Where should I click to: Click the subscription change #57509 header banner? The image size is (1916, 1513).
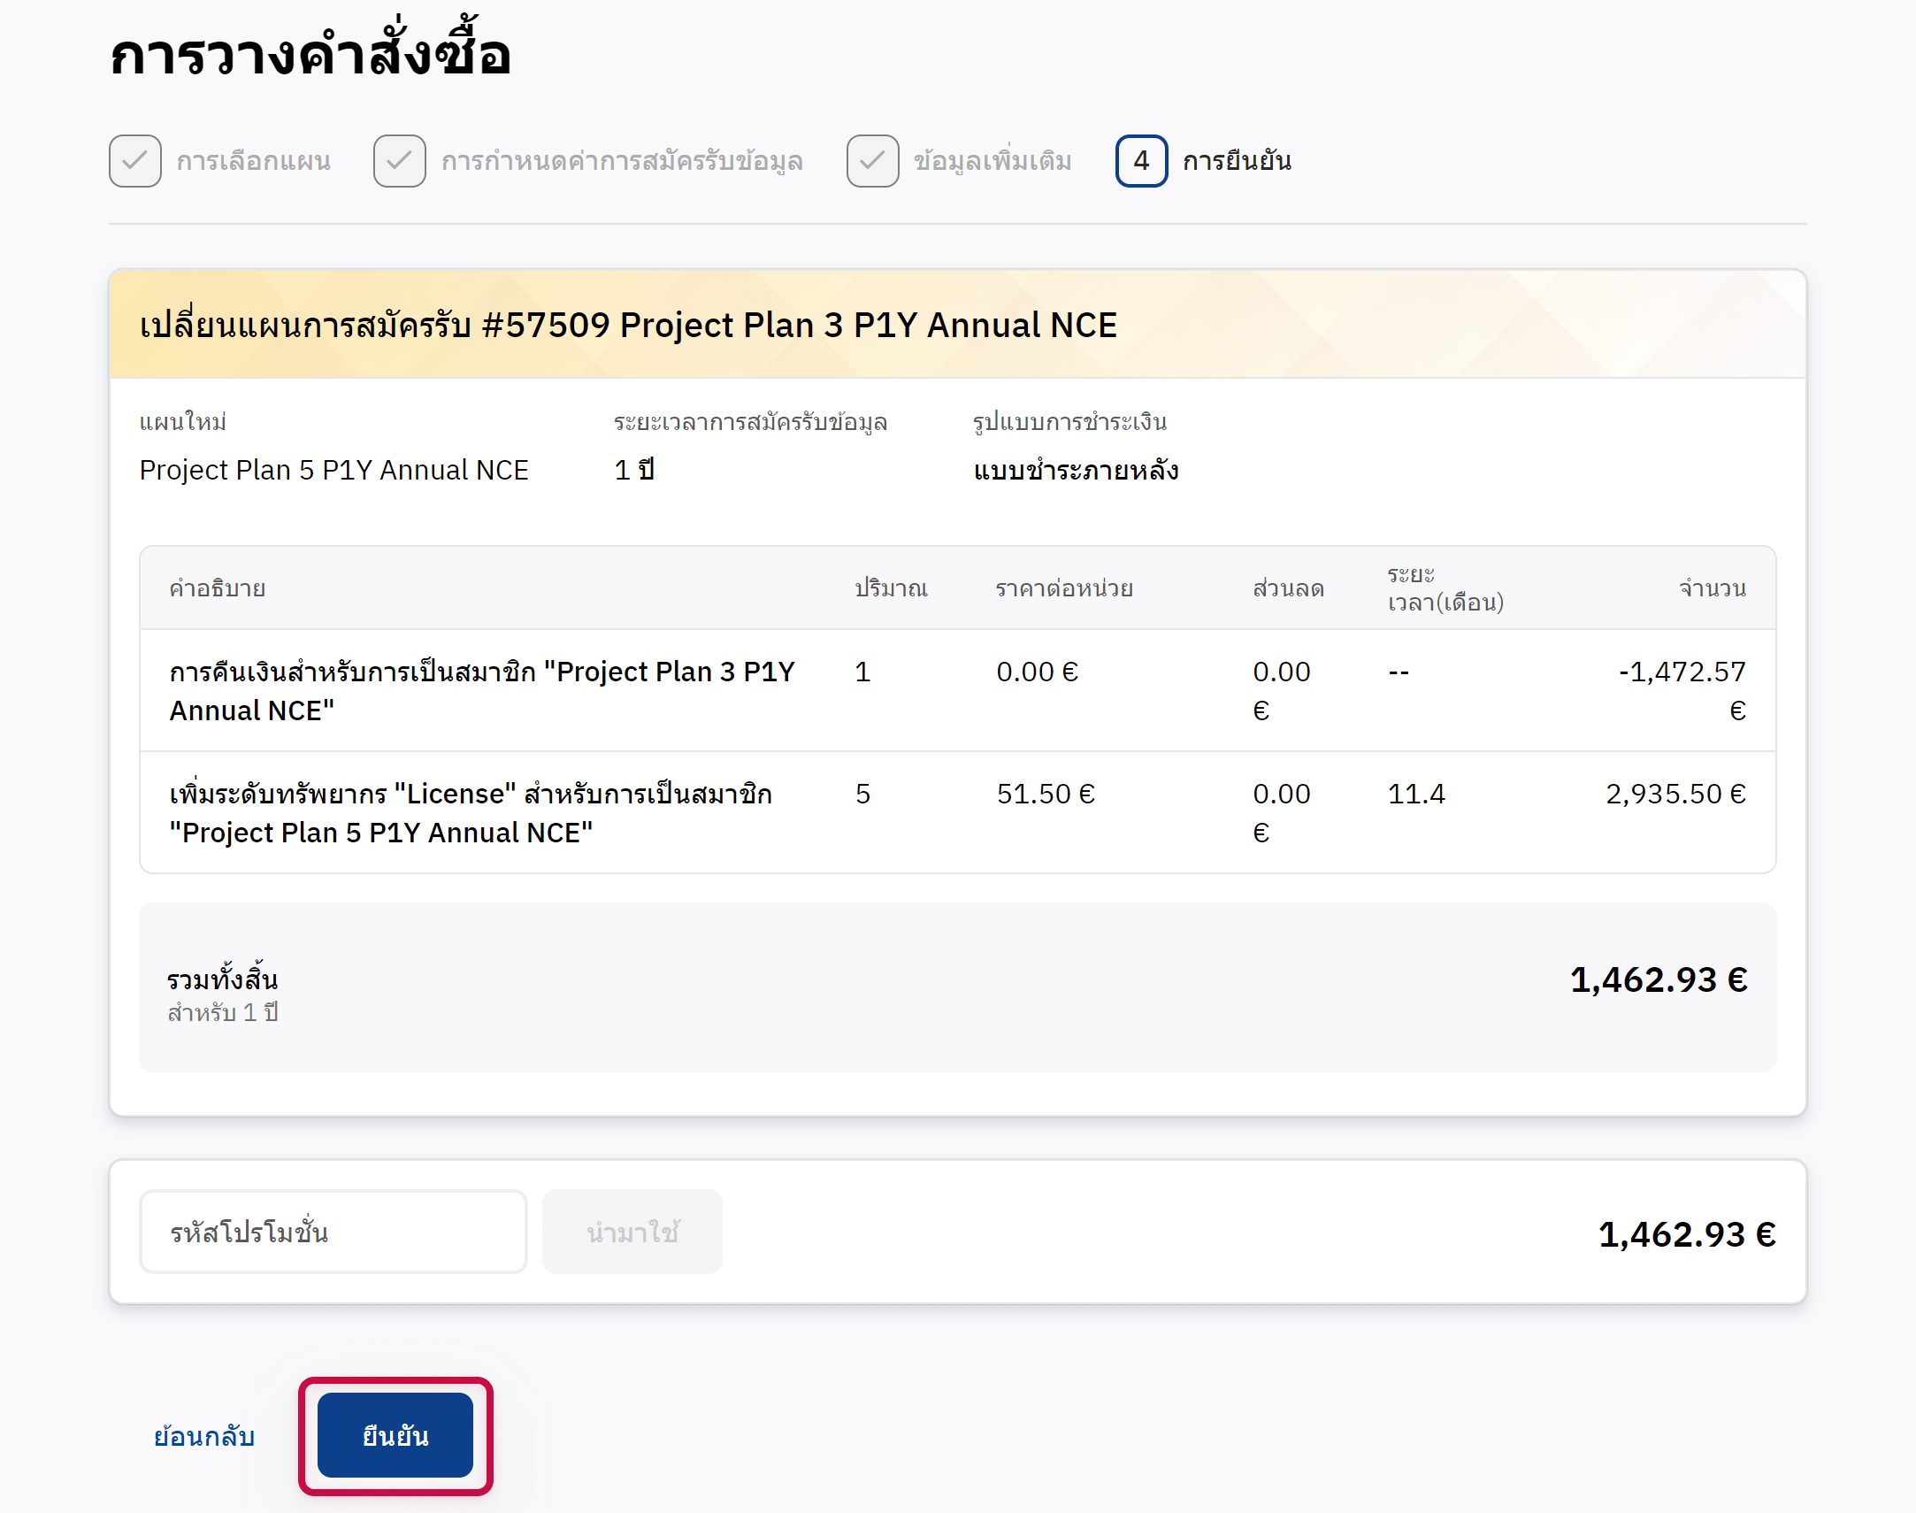click(628, 325)
